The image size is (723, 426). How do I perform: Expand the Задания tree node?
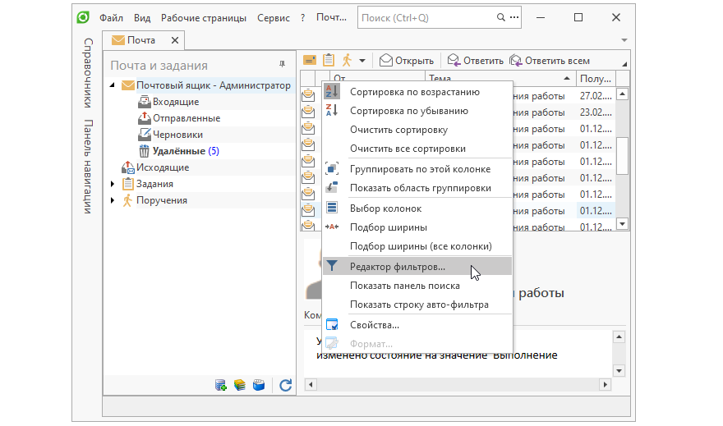click(x=113, y=184)
